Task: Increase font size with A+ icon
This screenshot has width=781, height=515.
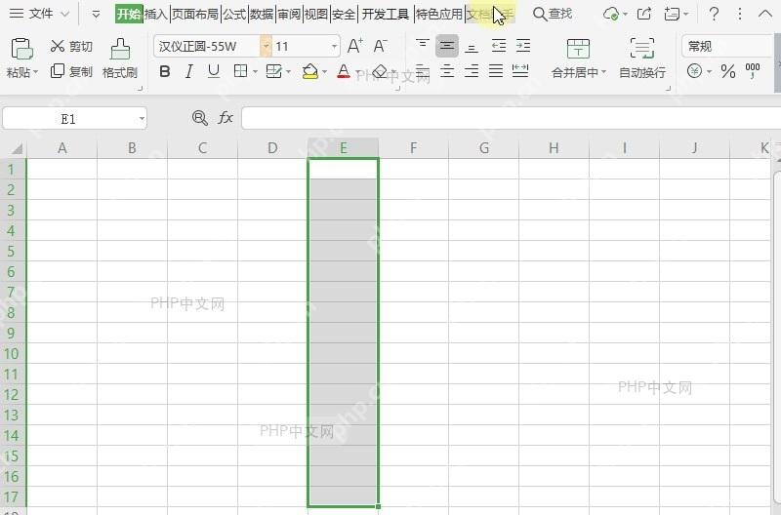Action: point(354,46)
